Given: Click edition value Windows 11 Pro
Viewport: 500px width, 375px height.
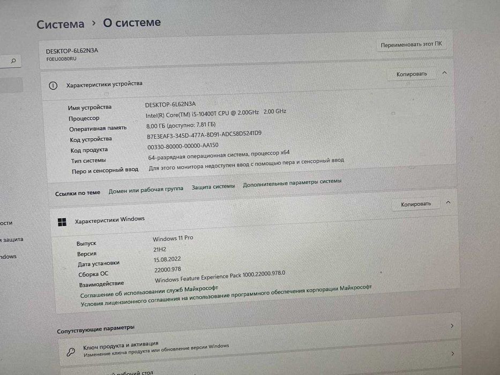Looking at the screenshot, I should pyautogui.click(x=173, y=238).
